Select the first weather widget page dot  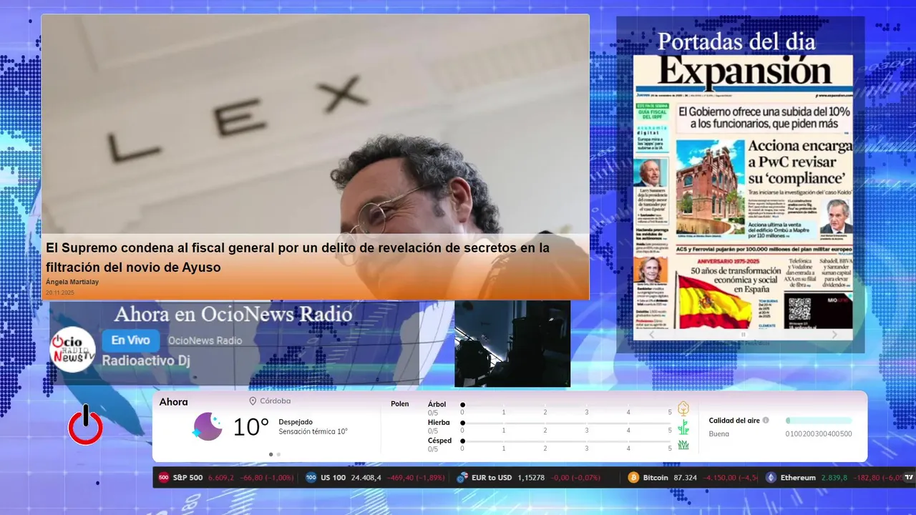coord(271,454)
